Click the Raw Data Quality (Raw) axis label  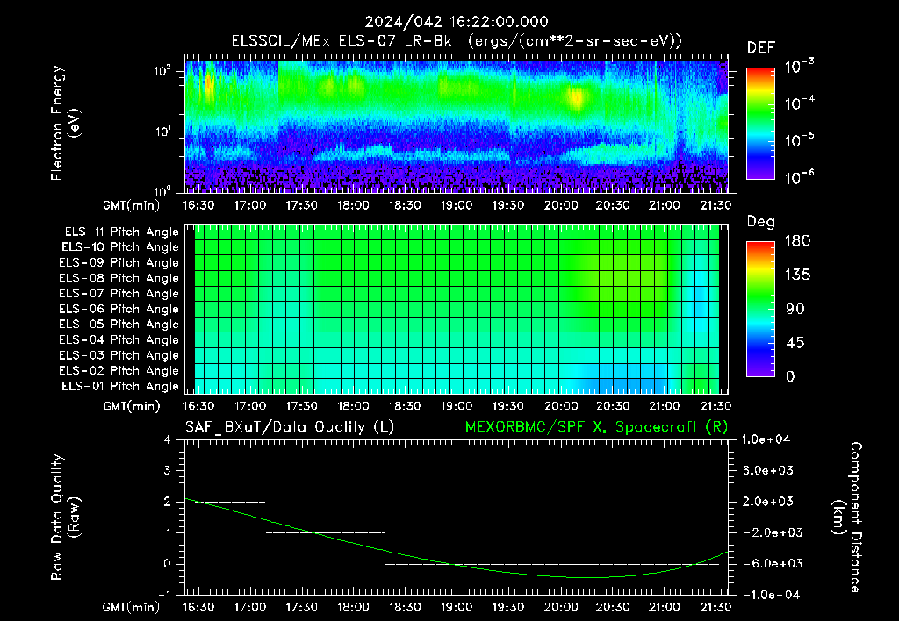pos(66,517)
